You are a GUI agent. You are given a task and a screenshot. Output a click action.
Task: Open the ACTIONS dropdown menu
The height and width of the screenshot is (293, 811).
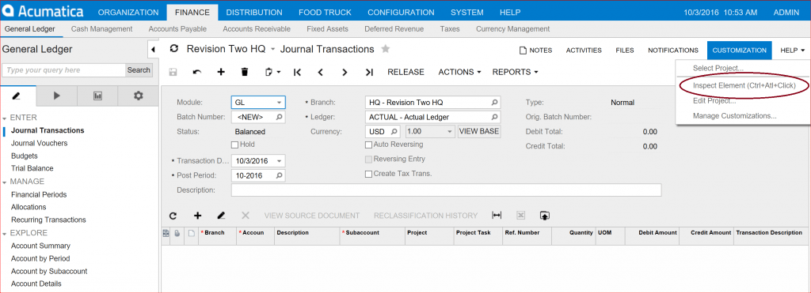tap(460, 72)
